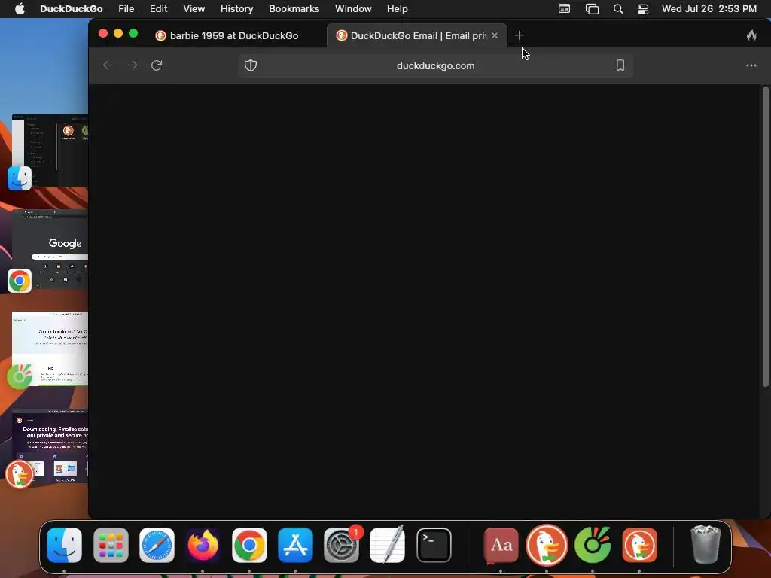Open the View menu
Image resolution: width=771 pixels, height=578 pixels.
tap(194, 8)
